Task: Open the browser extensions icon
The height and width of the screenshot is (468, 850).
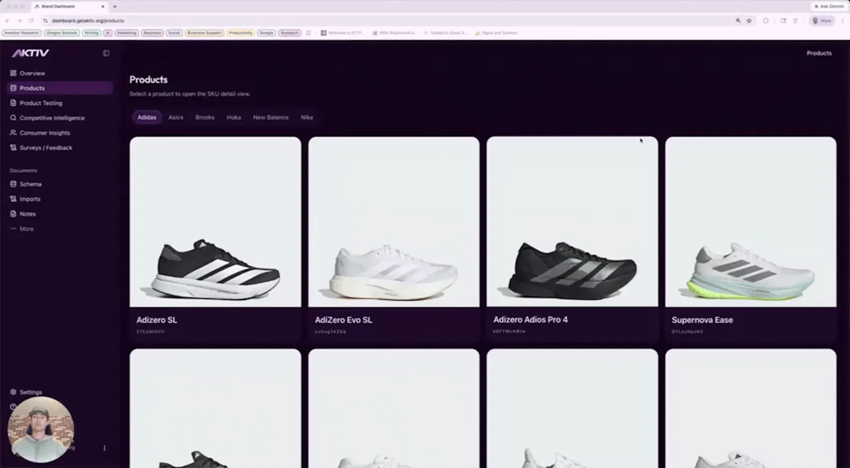Action: 766,21
